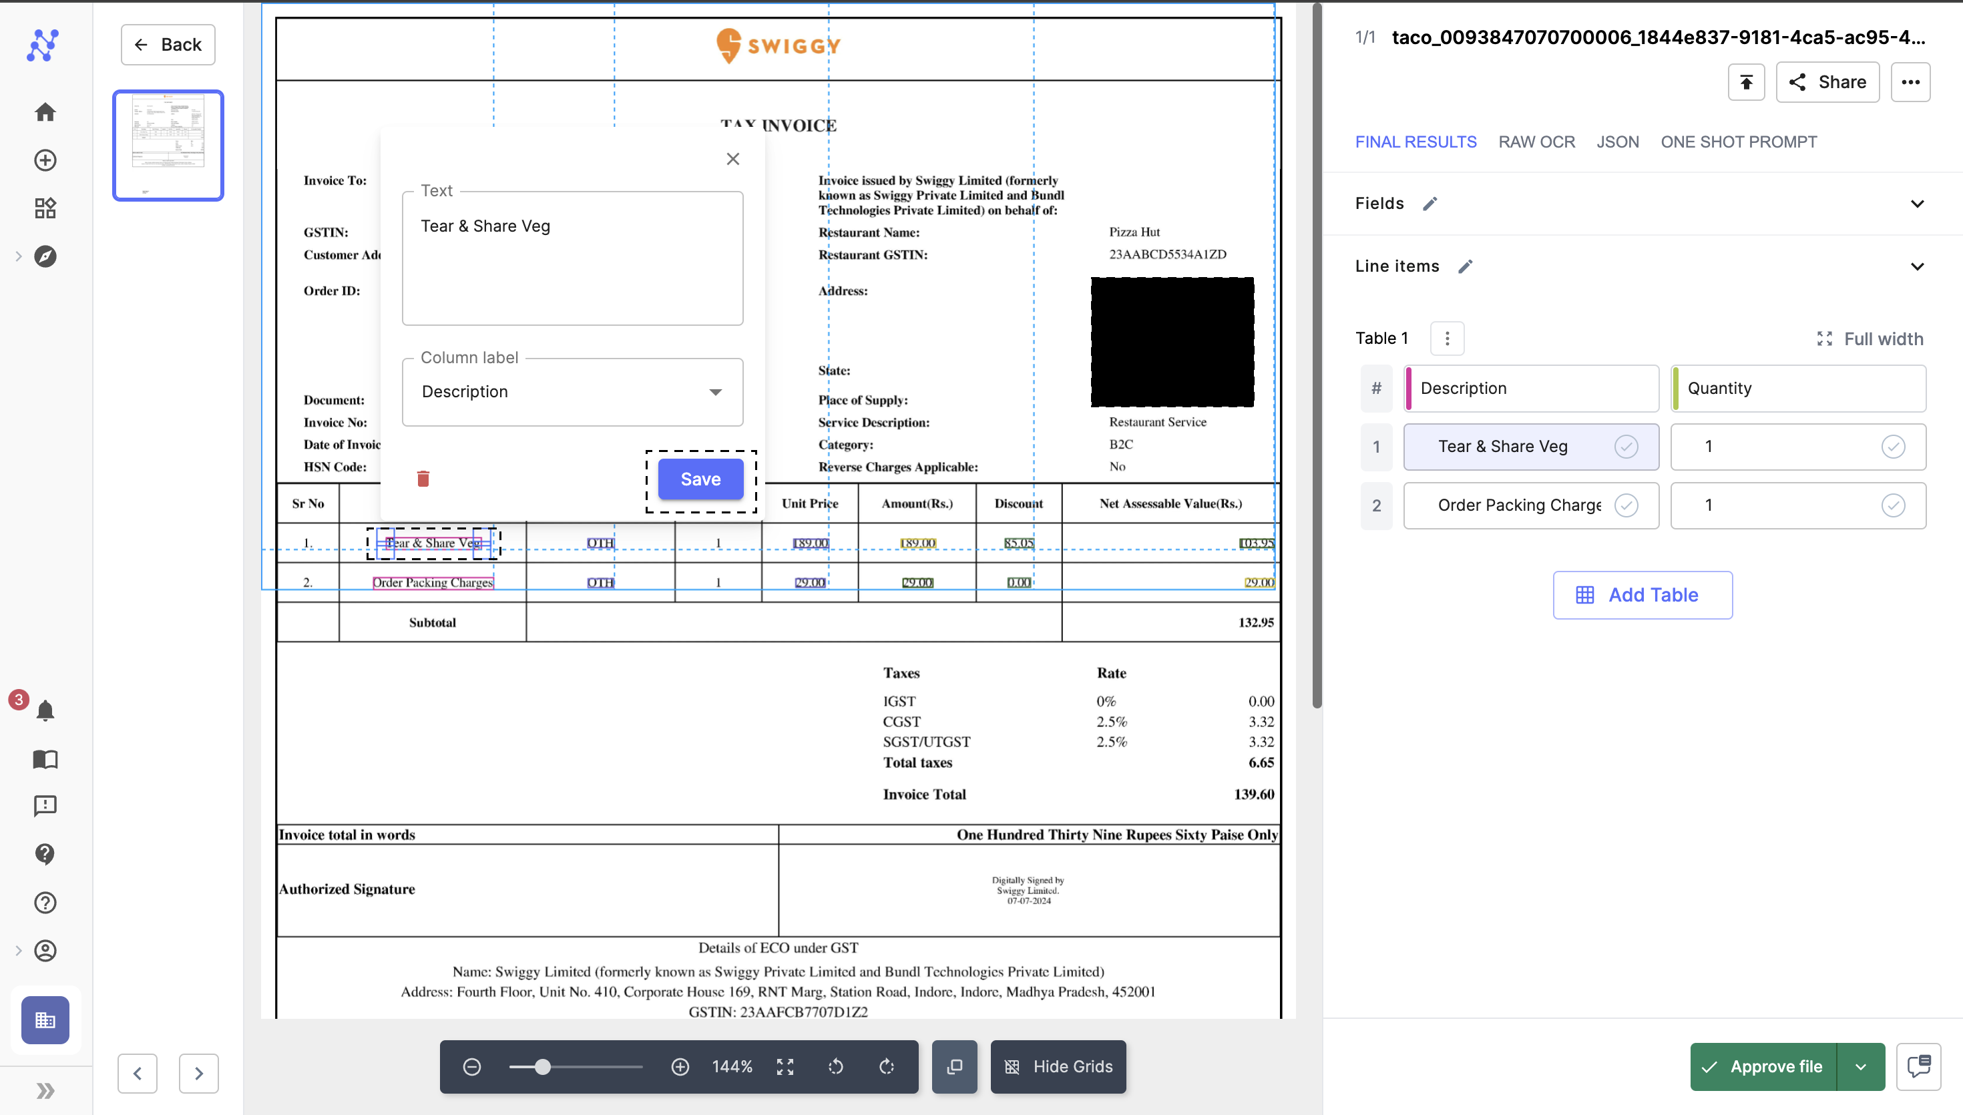Adjust the zoom level slider
1963x1115 pixels.
click(x=576, y=1067)
